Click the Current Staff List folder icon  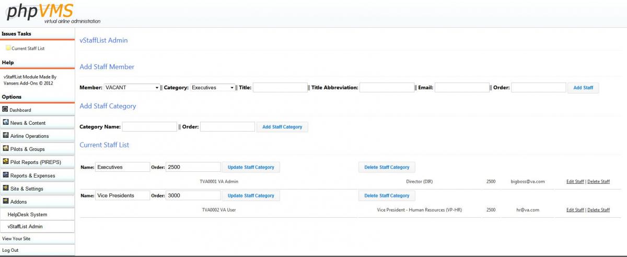[x=8, y=48]
